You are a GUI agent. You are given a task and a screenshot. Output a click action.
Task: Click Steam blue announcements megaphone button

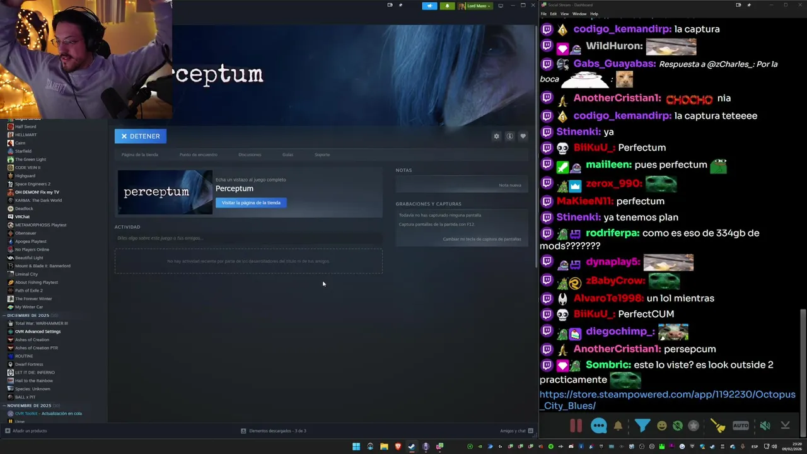click(429, 6)
